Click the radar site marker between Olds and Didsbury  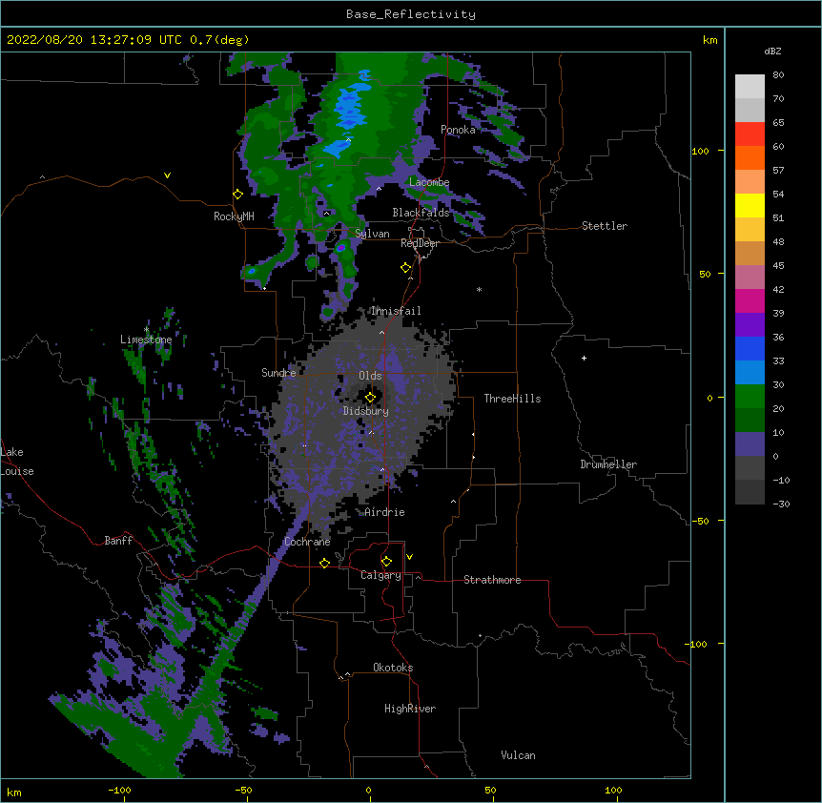pyautogui.click(x=370, y=398)
